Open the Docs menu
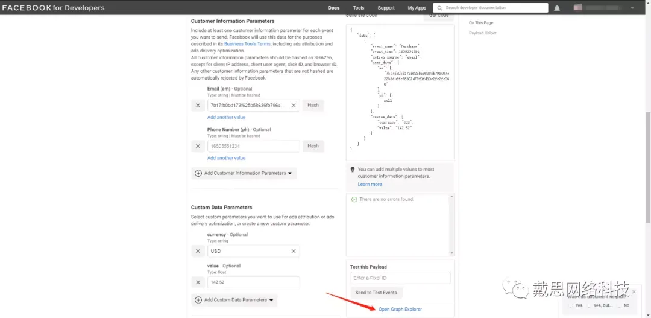 pyautogui.click(x=333, y=8)
